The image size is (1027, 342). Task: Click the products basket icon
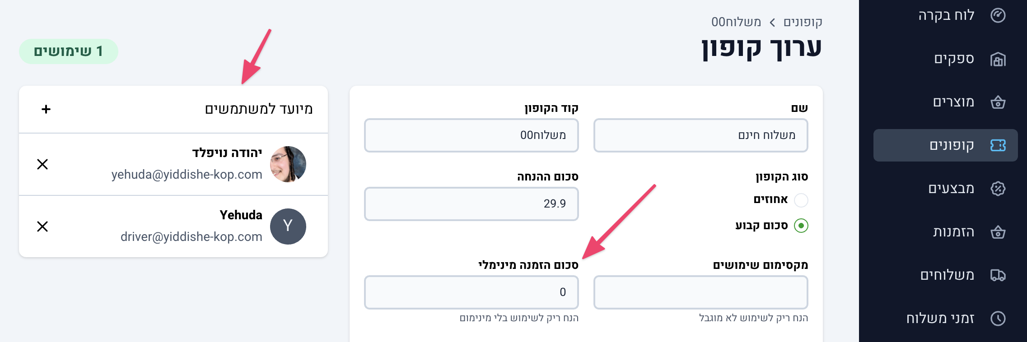coord(998,102)
